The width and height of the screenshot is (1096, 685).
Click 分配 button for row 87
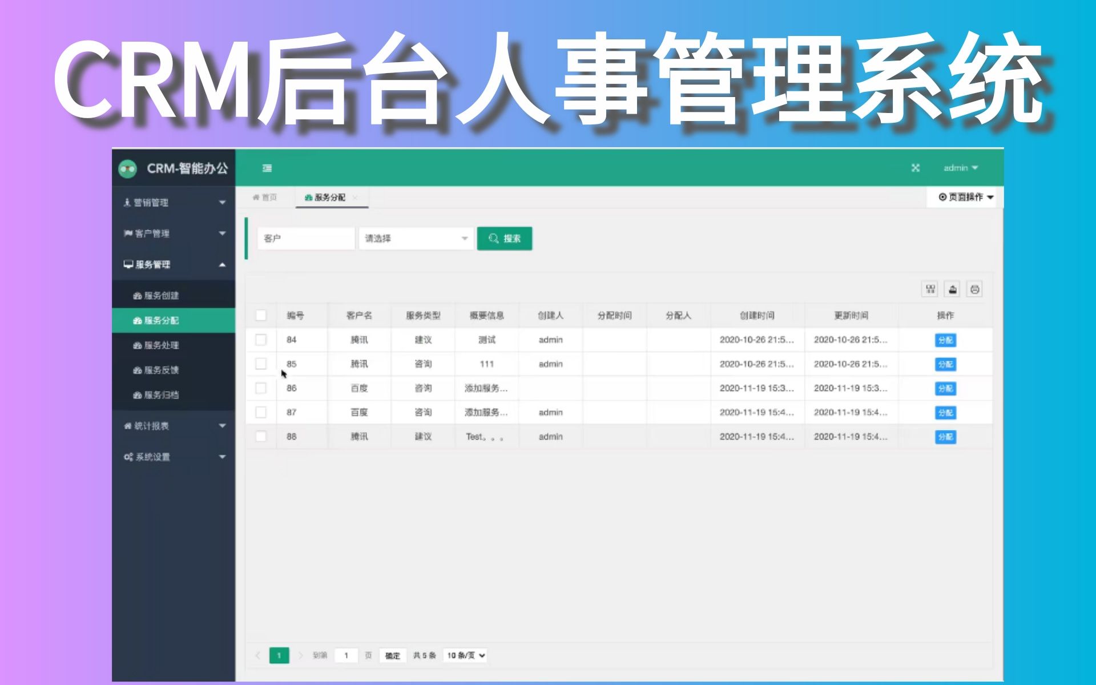point(945,412)
